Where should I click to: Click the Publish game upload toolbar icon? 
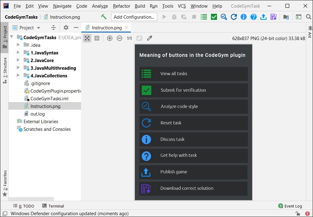click(x=263, y=17)
